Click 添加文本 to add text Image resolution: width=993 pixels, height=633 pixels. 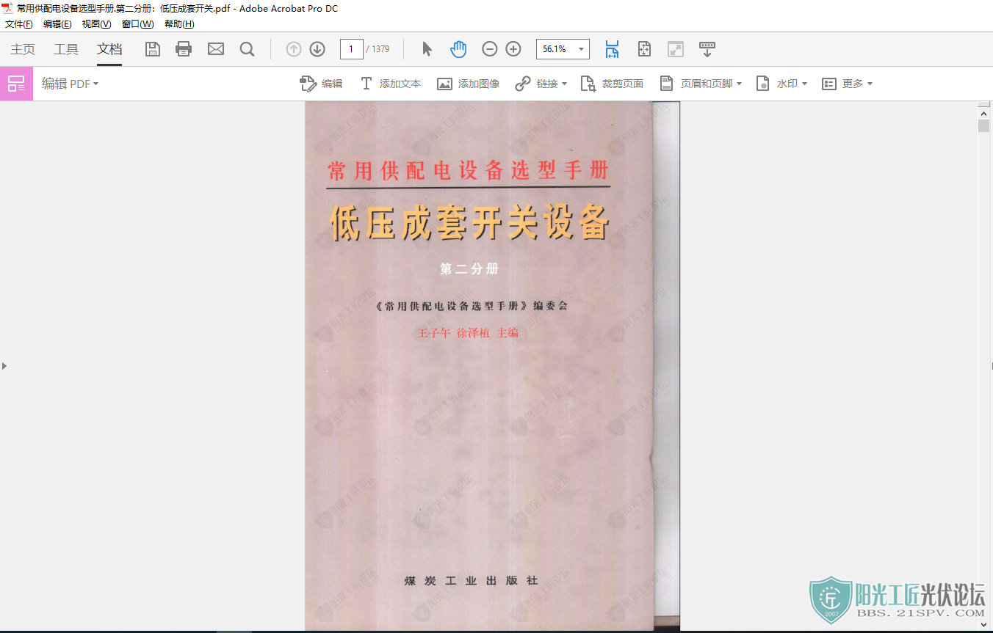pyautogui.click(x=391, y=84)
